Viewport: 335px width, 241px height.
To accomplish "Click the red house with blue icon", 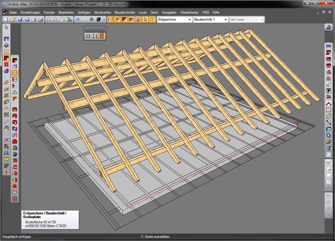I will (7, 71).
